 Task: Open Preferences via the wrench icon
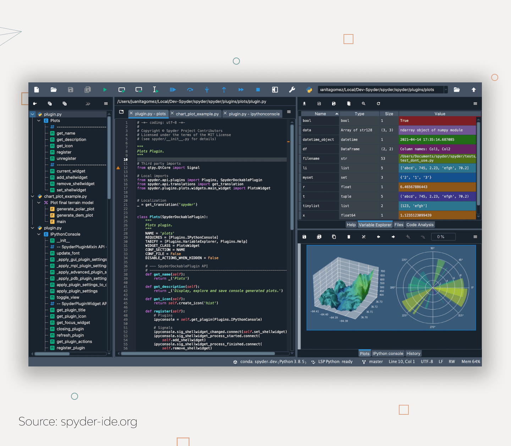tap(292, 90)
